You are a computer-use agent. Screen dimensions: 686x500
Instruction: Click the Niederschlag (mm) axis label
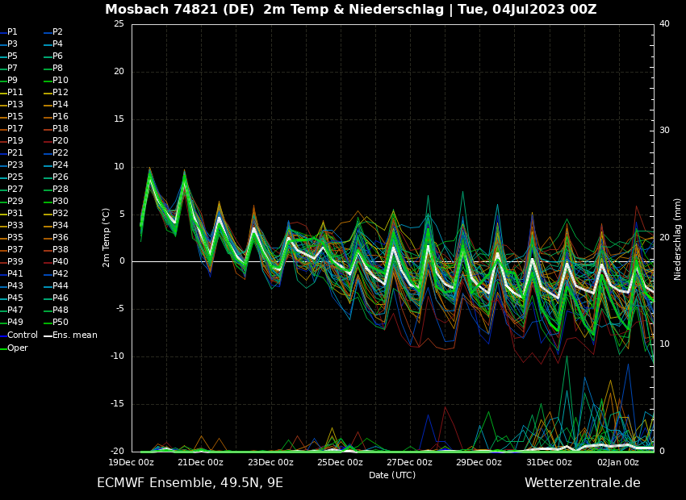678,239
